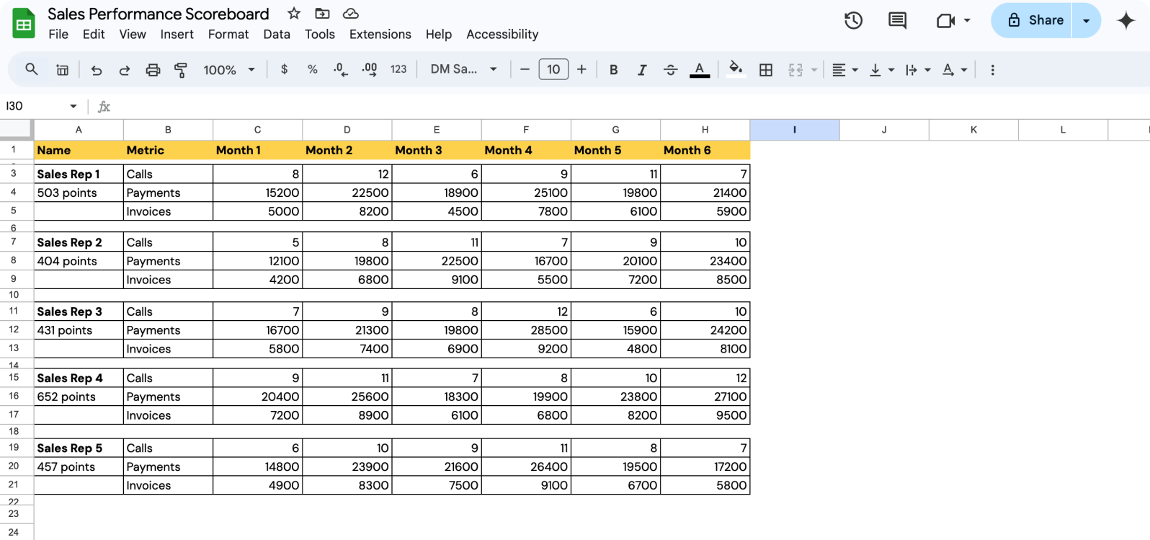
Task: Select column A header
Action: 79,130
